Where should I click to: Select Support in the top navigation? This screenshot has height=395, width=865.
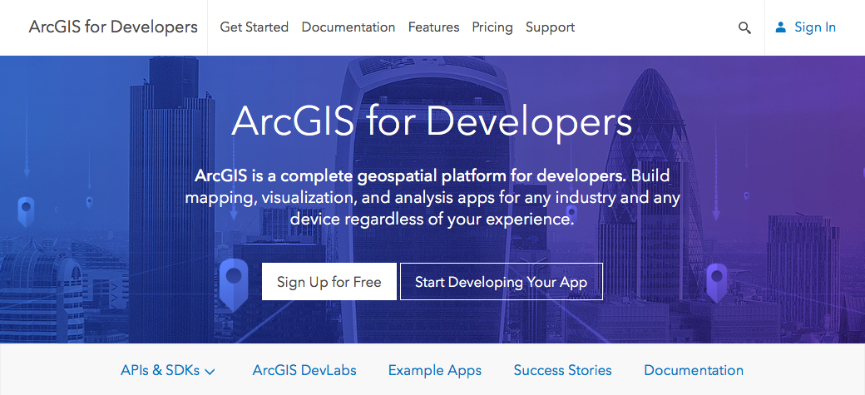550,27
